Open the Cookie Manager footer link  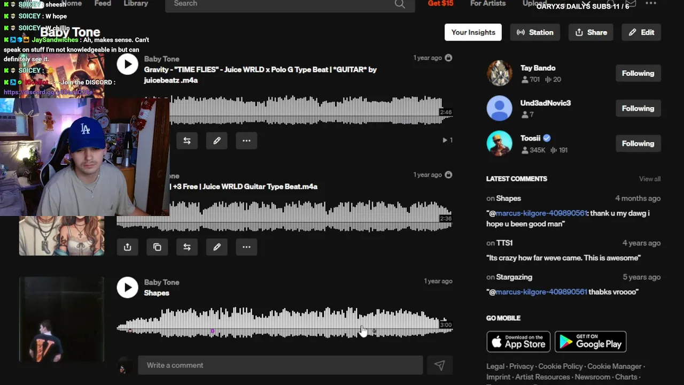click(615, 366)
